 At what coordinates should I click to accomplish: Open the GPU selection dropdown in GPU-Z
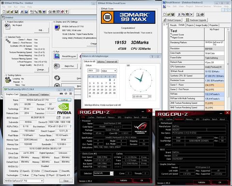24,181
